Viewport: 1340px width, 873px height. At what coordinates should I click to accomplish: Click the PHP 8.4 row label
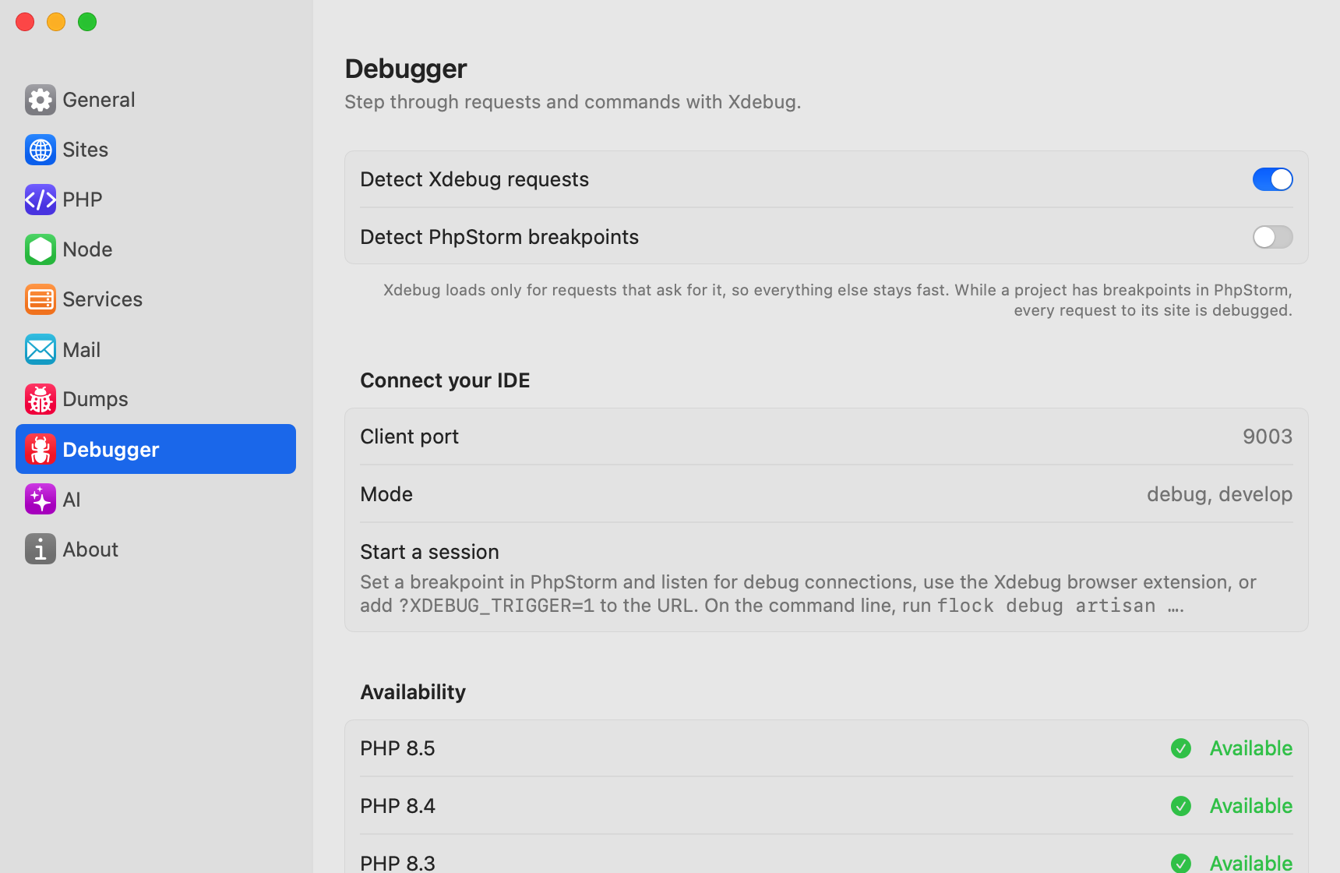(397, 806)
